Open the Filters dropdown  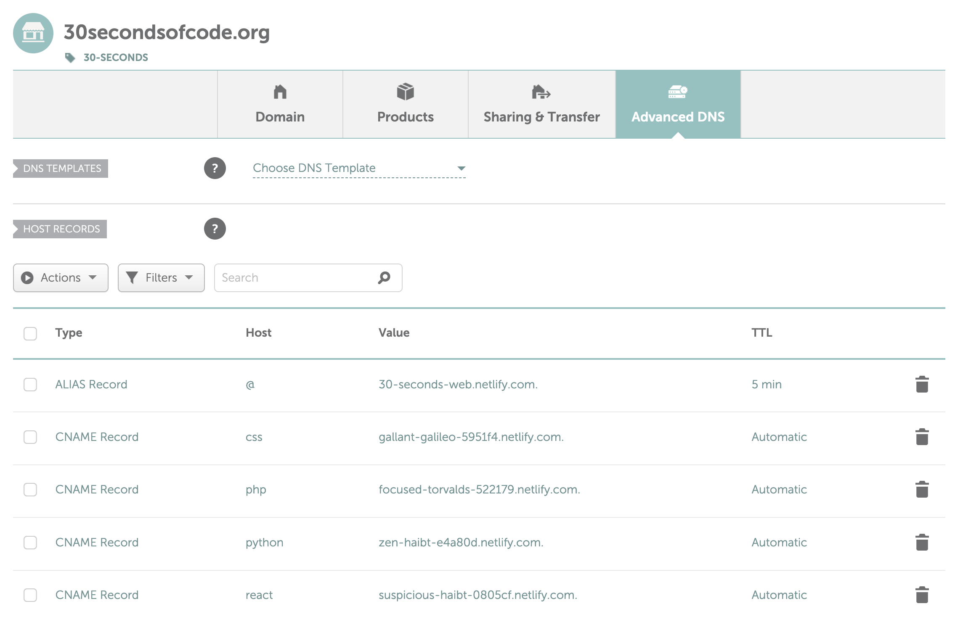tap(161, 277)
